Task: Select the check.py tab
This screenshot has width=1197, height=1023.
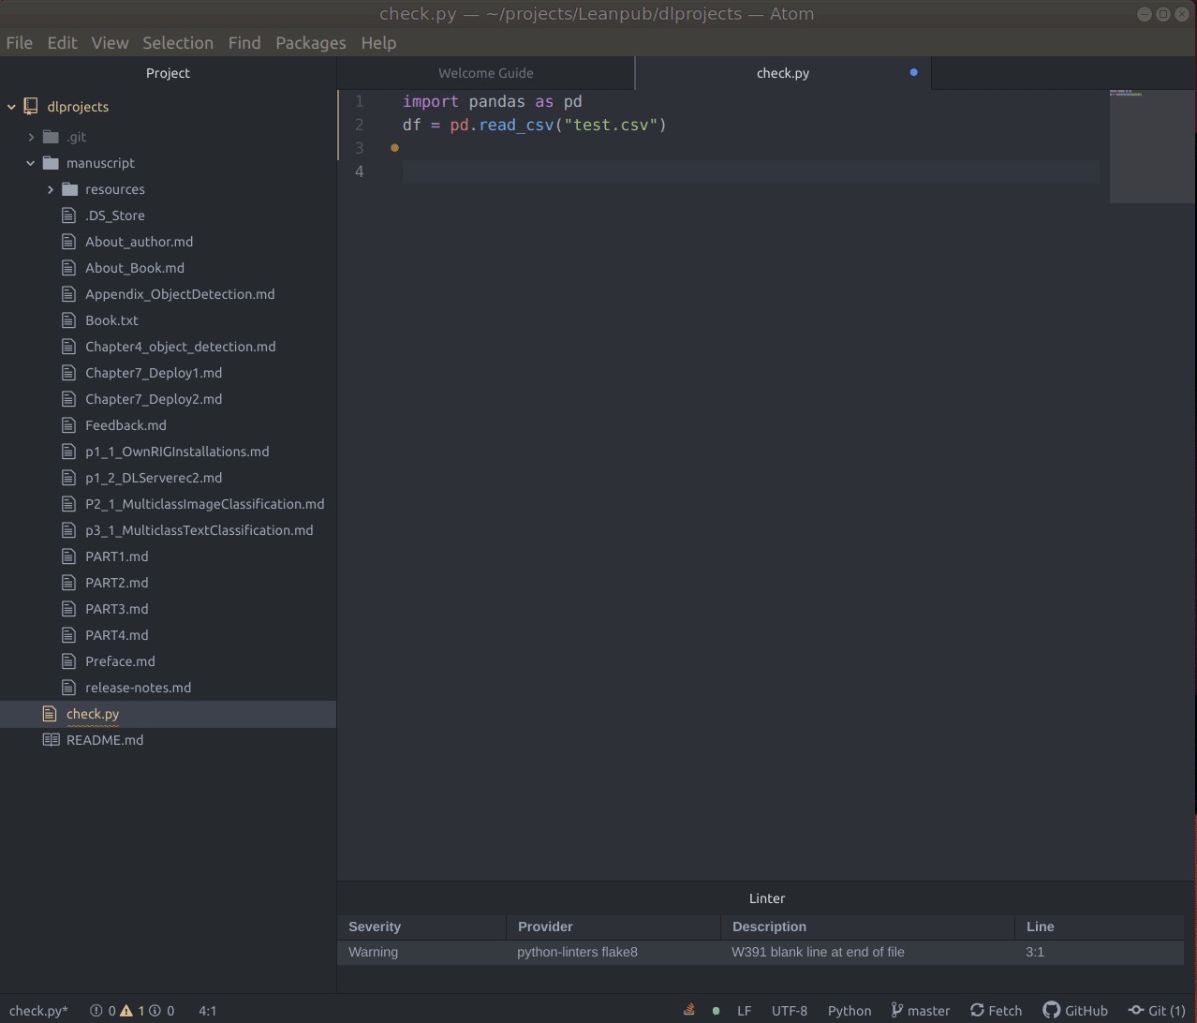Action: tap(783, 73)
